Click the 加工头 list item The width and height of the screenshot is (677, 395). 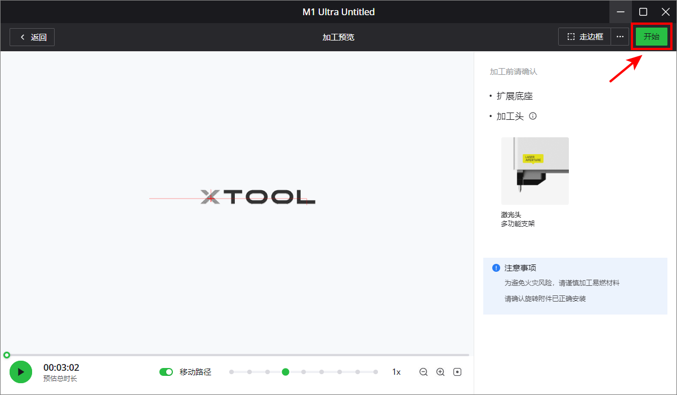510,116
